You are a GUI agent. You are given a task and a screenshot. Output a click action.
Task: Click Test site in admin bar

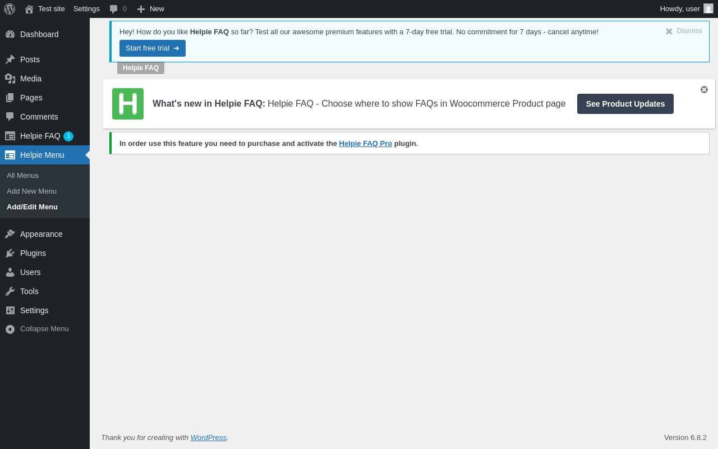click(52, 9)
